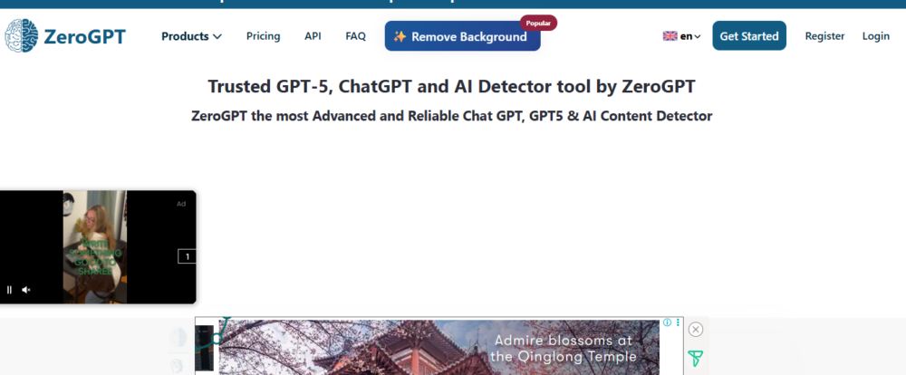Close the bottom banner ad
The height and width of the screenshot is (375, 906).
pyautogui.click(x=696, y=330)
